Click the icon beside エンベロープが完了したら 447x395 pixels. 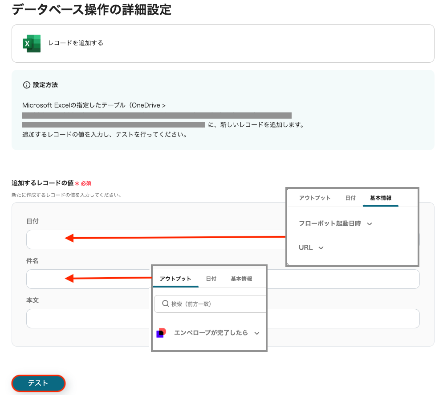[x=161, y=333]
